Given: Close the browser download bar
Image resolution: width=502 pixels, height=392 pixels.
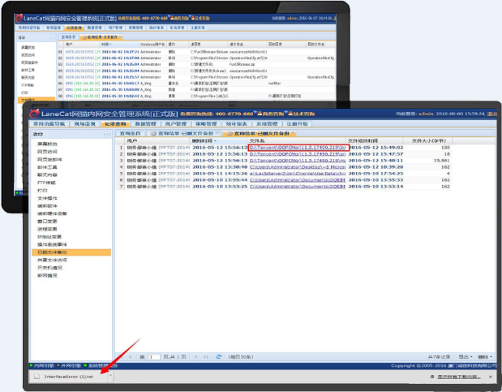Looking at the screenshot, I should tap(491, 377).
